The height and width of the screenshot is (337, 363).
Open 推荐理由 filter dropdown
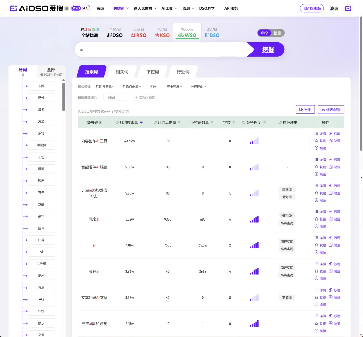click(198, 87)
